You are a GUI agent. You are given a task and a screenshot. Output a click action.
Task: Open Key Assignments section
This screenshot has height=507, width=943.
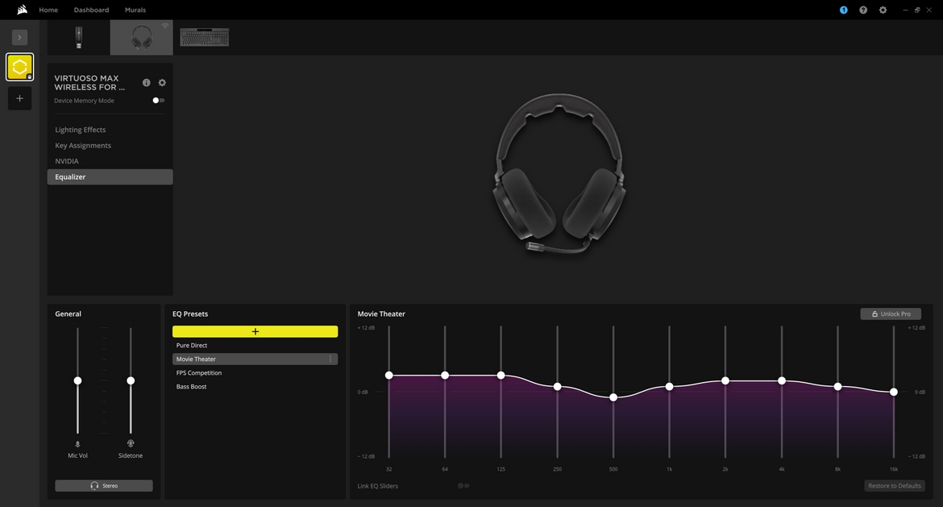110,146
